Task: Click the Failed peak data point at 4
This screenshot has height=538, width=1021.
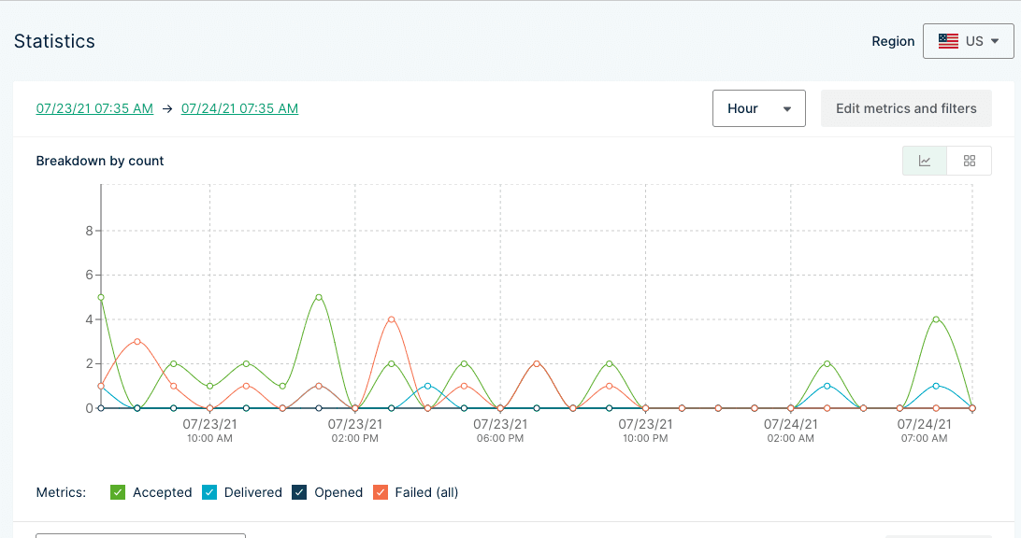Action: 392,319
